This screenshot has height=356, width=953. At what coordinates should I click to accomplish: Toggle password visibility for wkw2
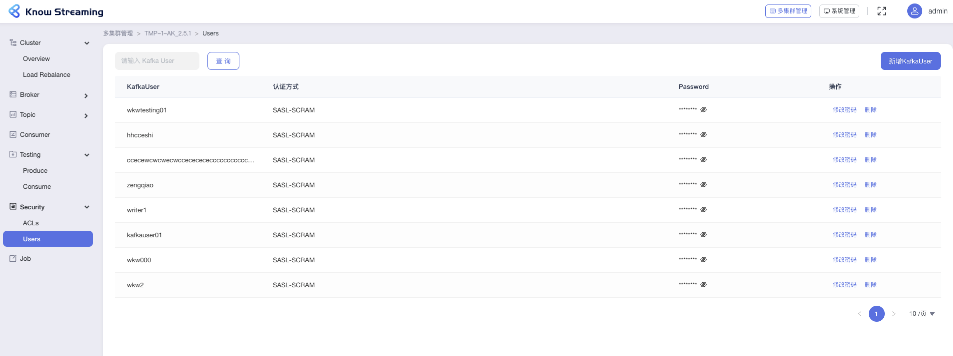[703, 285]
